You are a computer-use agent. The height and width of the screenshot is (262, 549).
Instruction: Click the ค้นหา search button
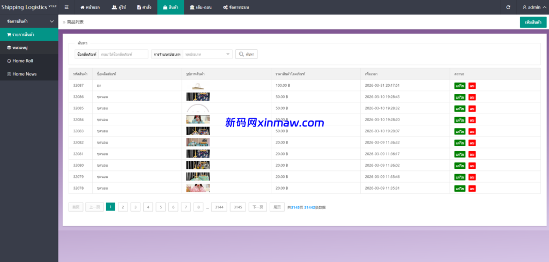(x=247, y=54)
